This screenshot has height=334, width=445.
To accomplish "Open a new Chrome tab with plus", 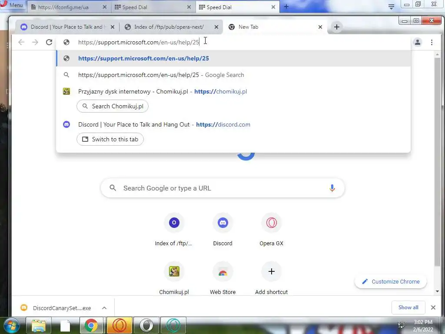I will (x=337, y=27).
